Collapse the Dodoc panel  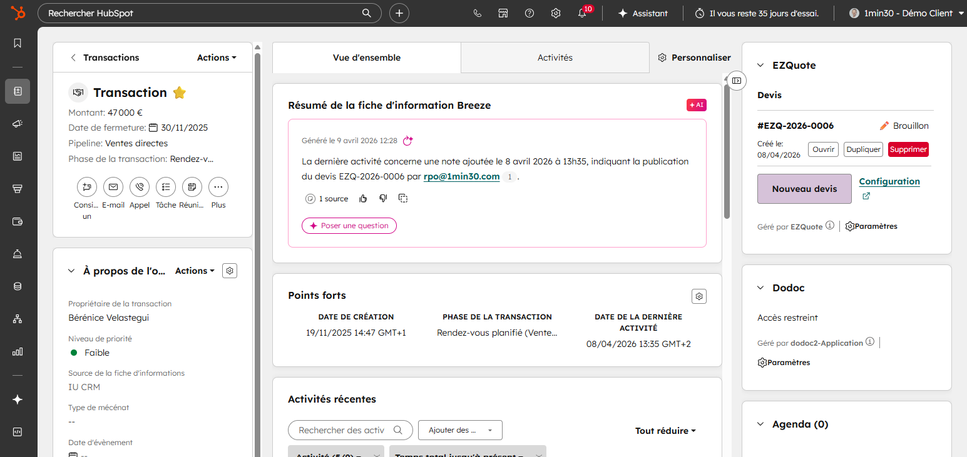point(761,288)
